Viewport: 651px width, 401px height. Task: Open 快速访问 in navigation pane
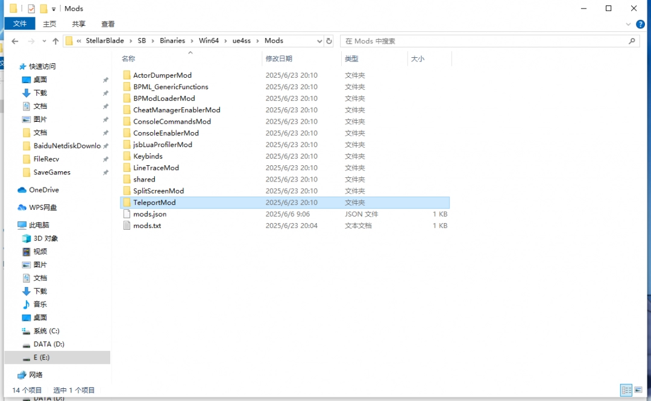click(42, 66)
